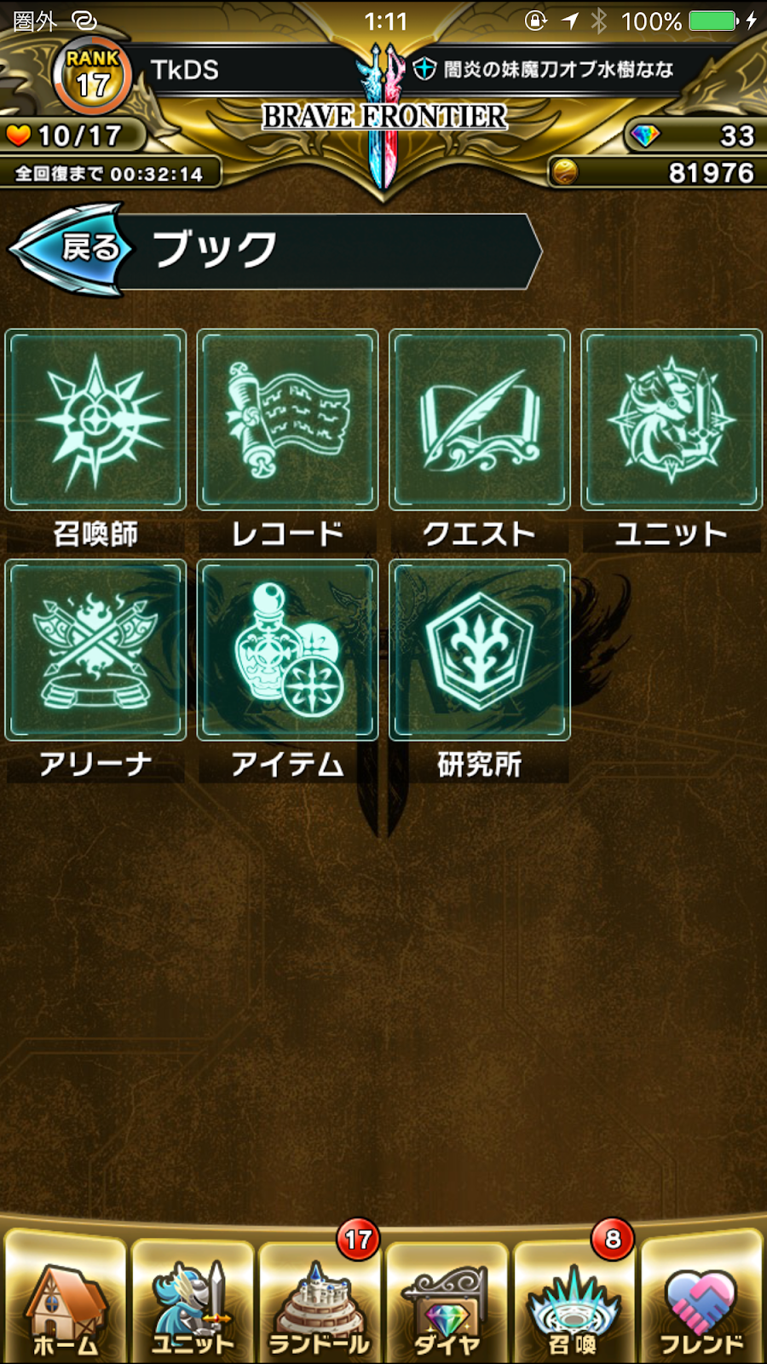The width and height of the screenshot is (767, 1364).
Task: Open the アイテム potion icon
Action: point(287,650)
